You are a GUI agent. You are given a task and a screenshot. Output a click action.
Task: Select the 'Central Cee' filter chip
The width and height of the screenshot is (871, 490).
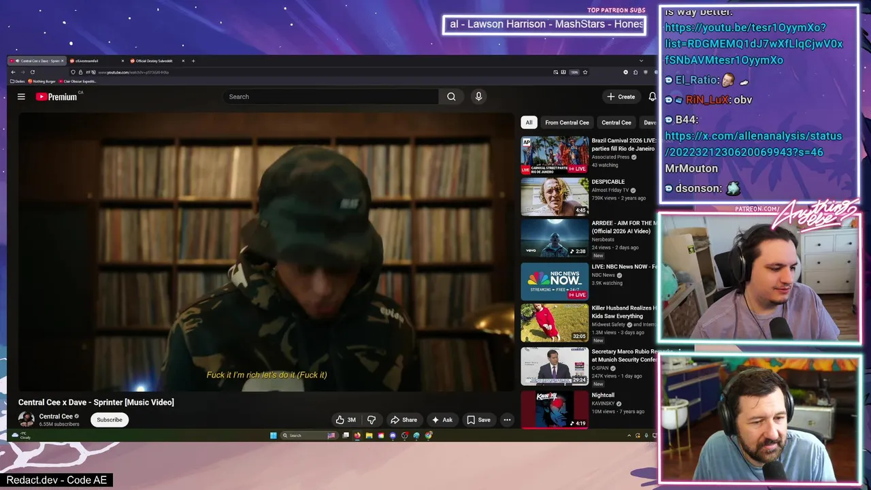tap(617, 122)
